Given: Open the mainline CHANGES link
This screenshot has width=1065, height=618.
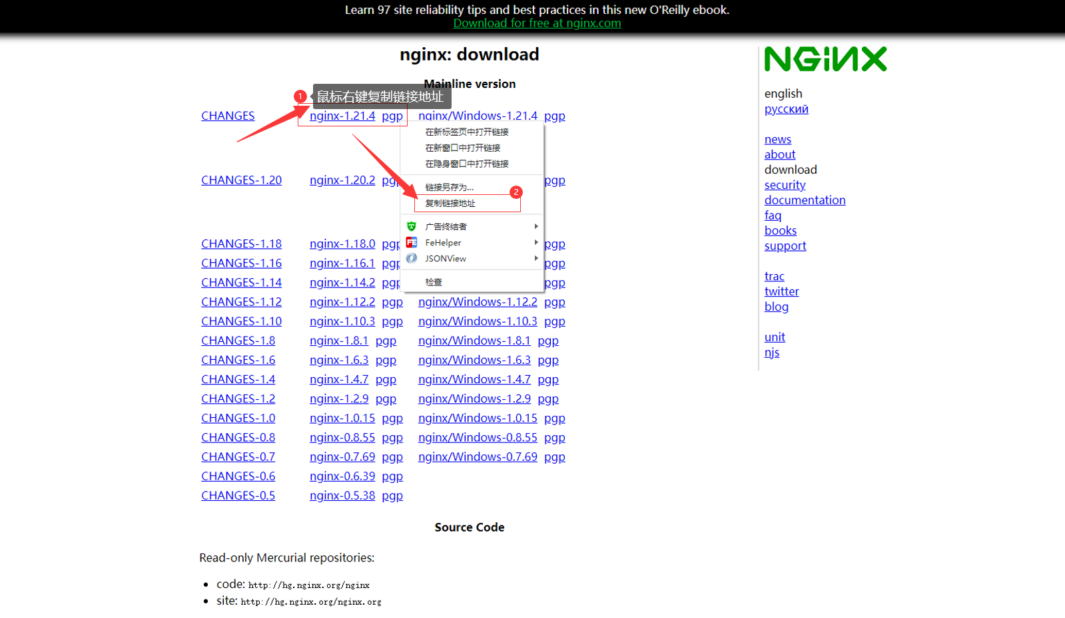Looking at the screenshot, I should pyautogui.click(x=228, y=116).
